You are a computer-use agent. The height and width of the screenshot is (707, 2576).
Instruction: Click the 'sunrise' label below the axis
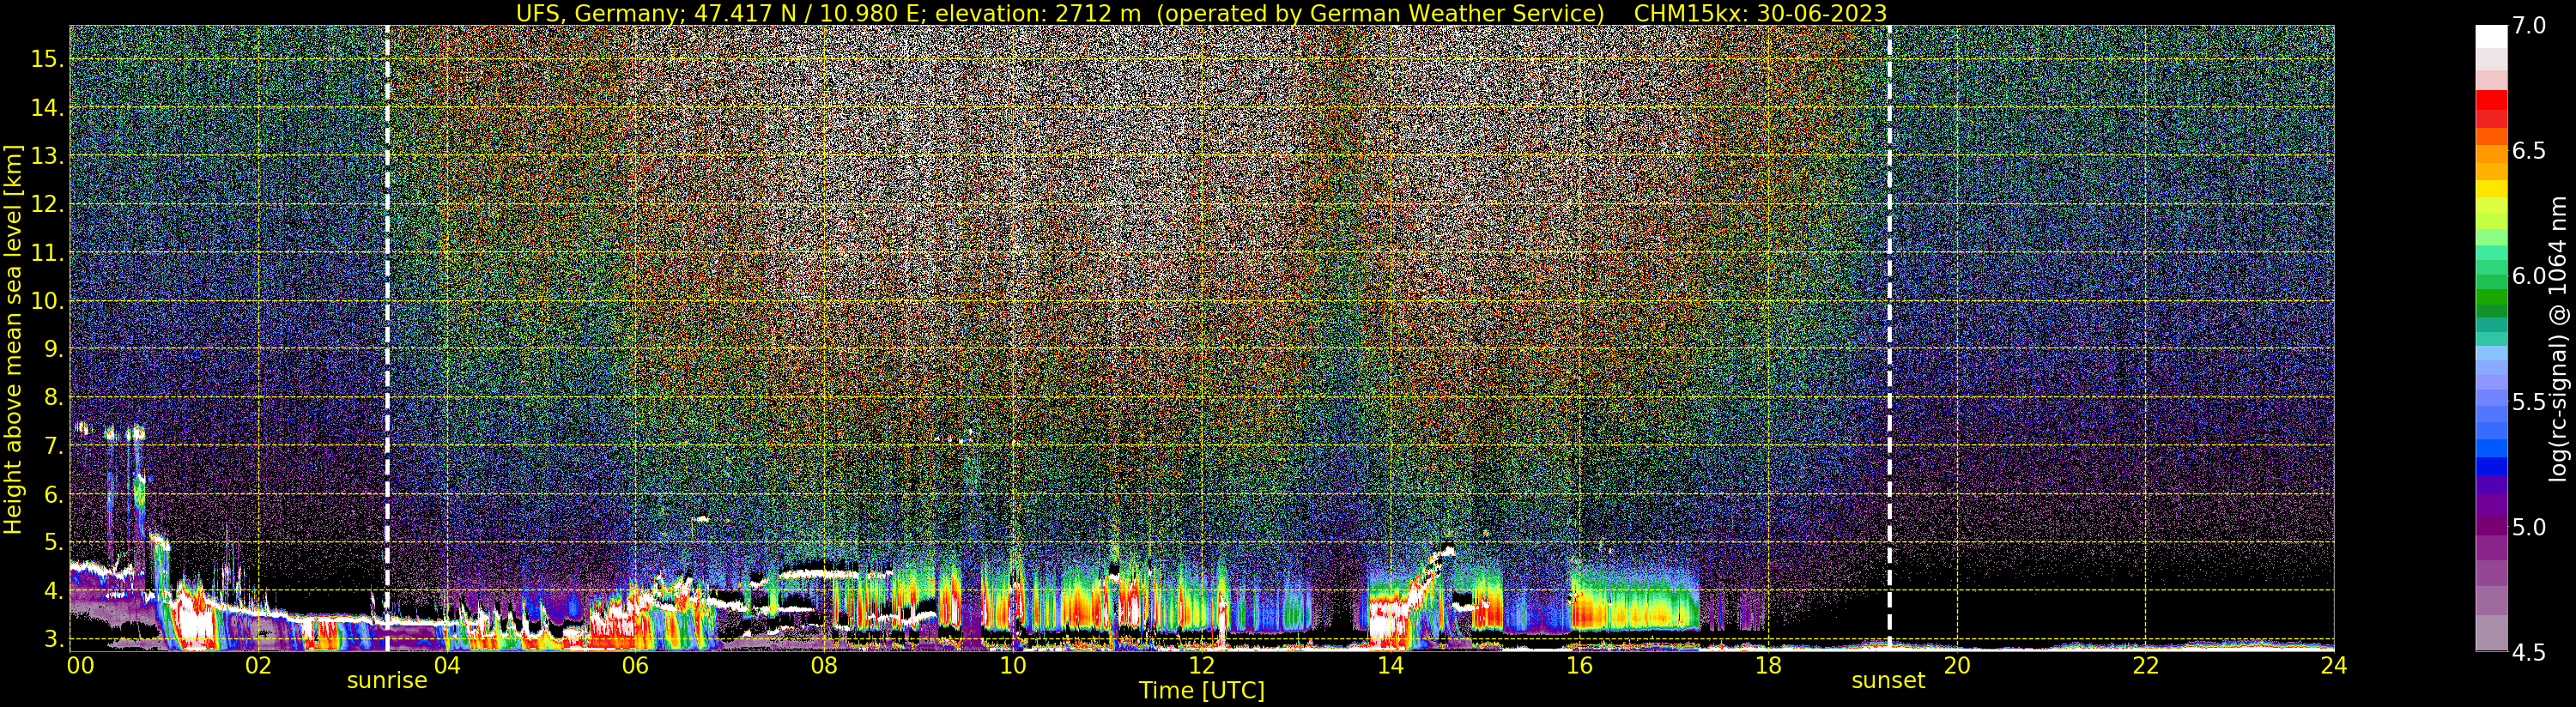coord(387,681)
